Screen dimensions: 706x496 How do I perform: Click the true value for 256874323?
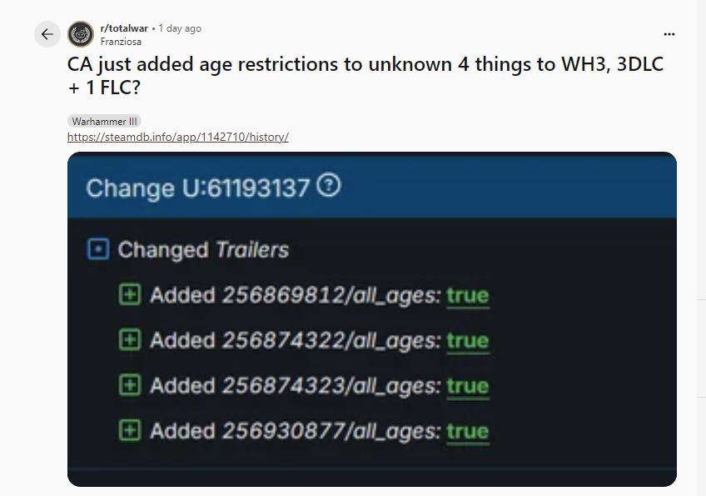[468, 387]
